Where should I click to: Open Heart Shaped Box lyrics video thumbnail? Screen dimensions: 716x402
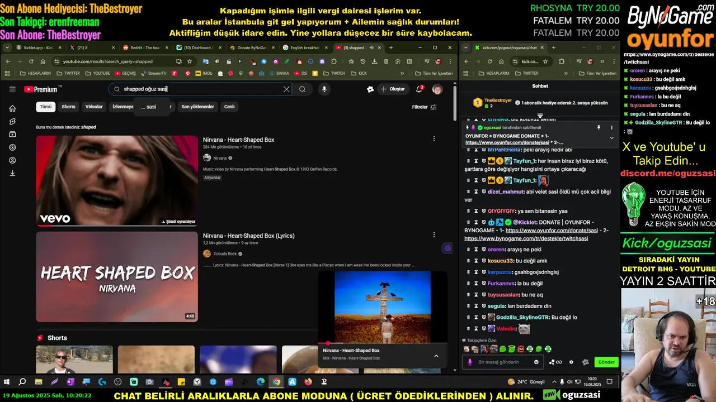tap(117, 277)
